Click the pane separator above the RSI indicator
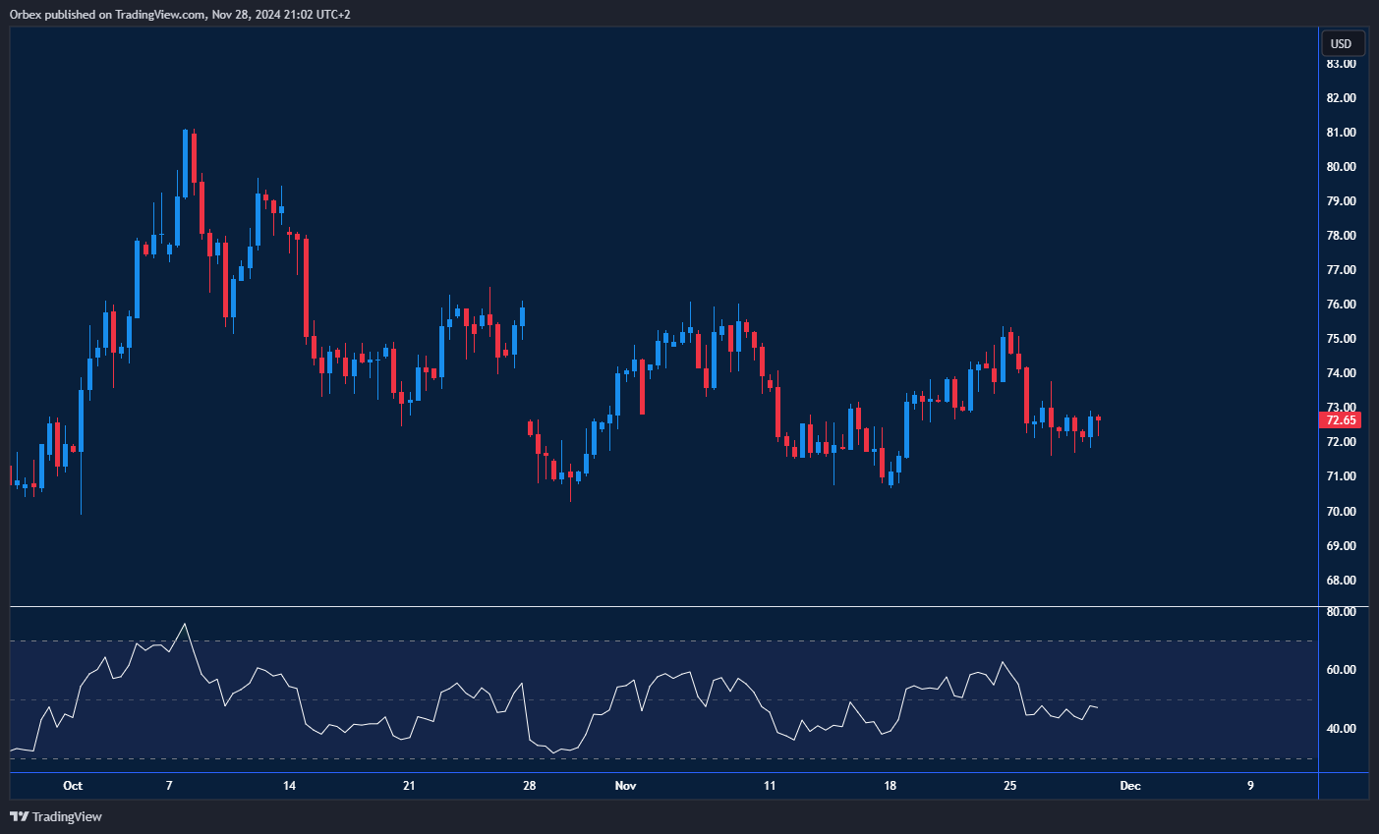The height and width of the screenshot is (834, 1379). tap(663, 607)
